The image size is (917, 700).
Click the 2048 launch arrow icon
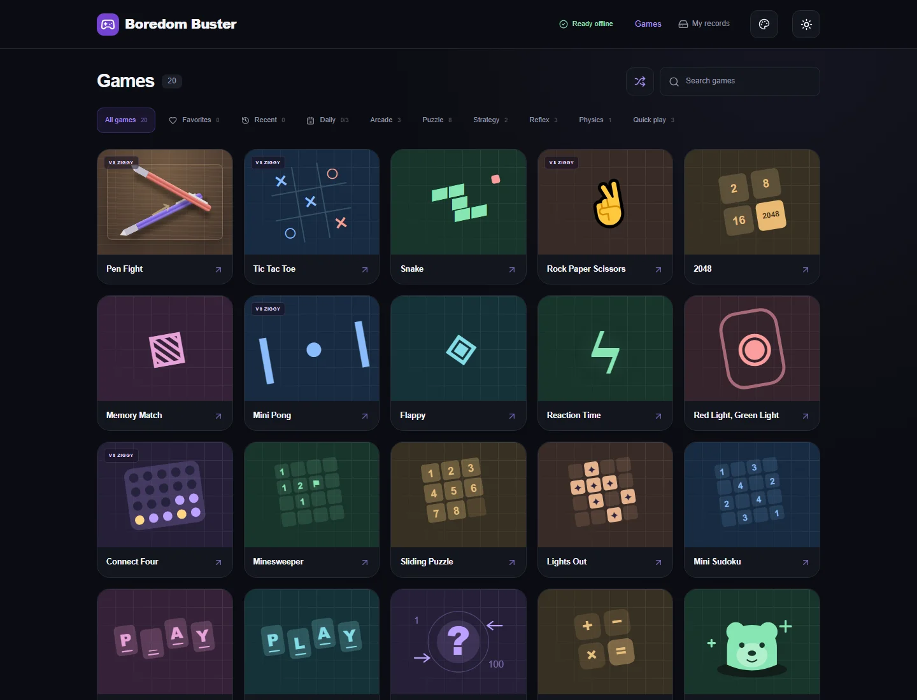click(806, 270)
